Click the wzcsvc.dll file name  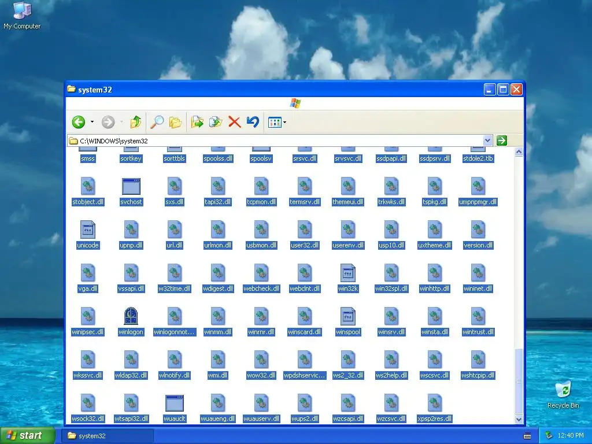click(391, 419)
